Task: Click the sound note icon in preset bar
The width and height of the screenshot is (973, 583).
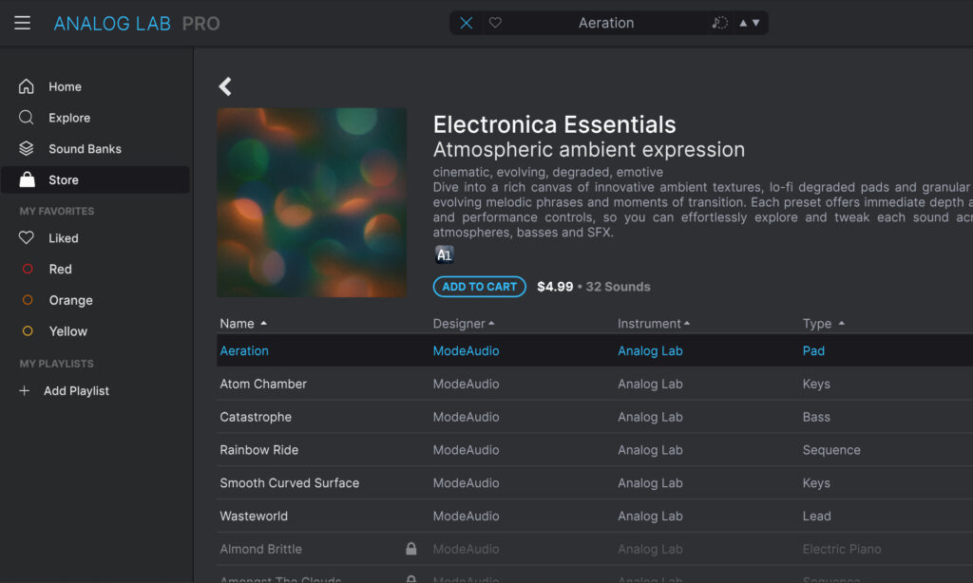Action: (x=719, y=23)
